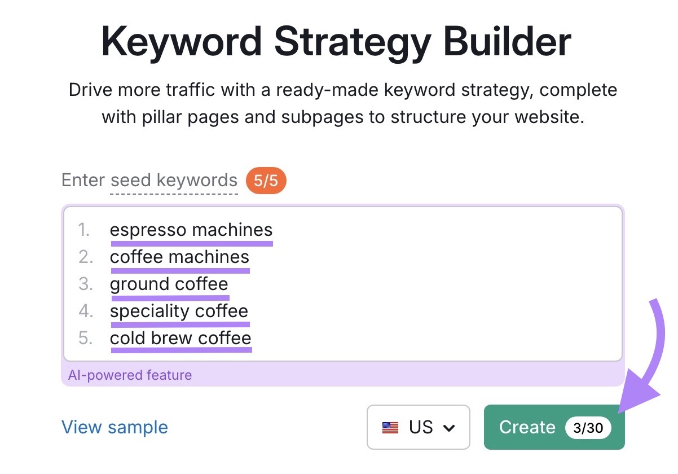
Task: Click inside the seed keywords input area
Action: coord(395,282)
